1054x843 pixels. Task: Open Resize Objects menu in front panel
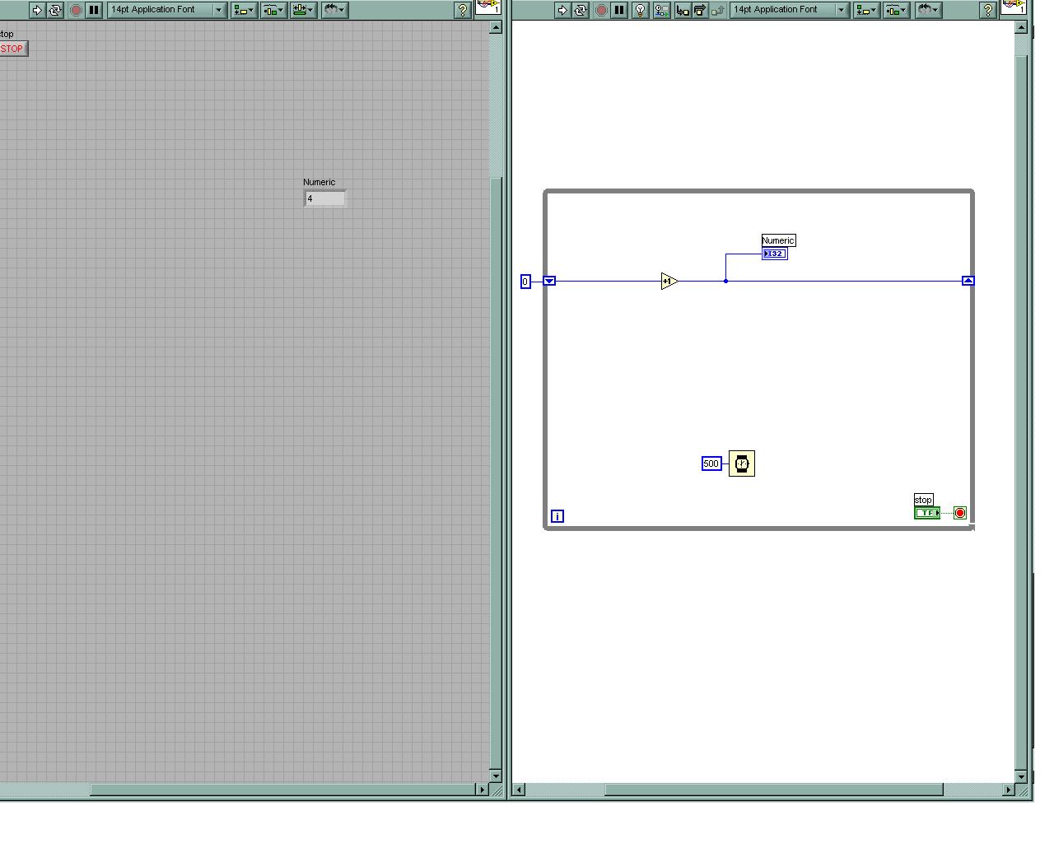click(303, 10)
